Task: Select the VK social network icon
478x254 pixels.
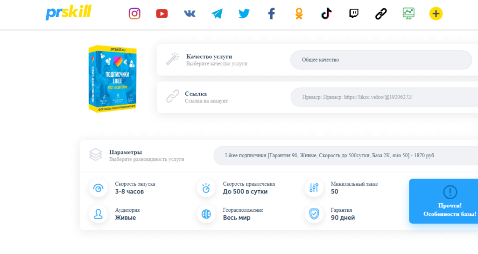Action: click(189, 14)
